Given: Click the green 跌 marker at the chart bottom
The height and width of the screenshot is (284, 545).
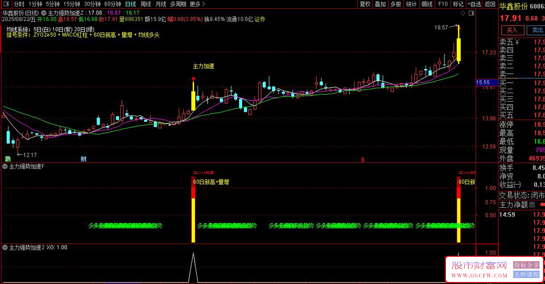Looking at the screenshot, I should (8, 159).
